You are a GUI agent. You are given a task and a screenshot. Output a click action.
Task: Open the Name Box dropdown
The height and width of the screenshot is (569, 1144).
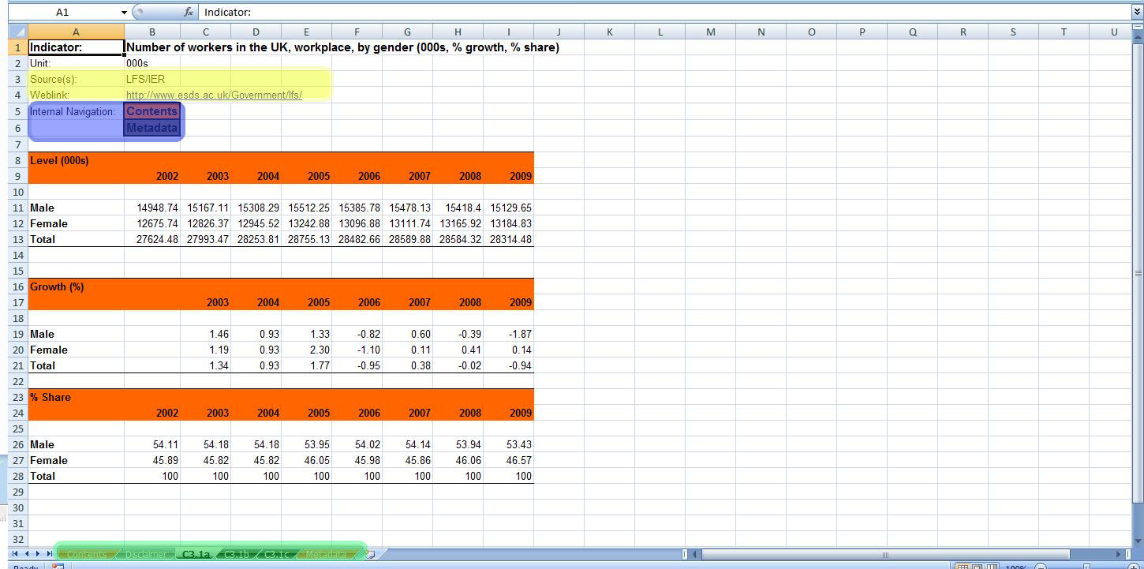[124, 13]
